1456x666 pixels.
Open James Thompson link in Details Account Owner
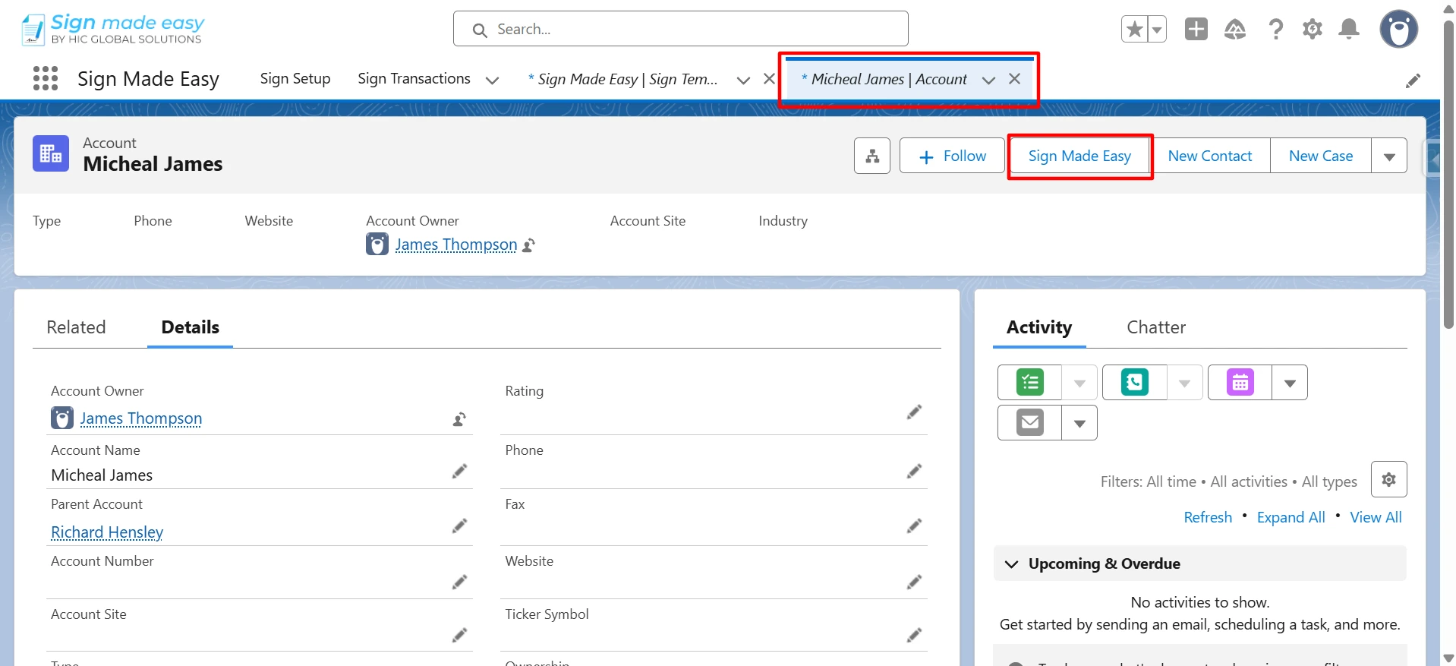pyautogui.click(x=141, y=418)
